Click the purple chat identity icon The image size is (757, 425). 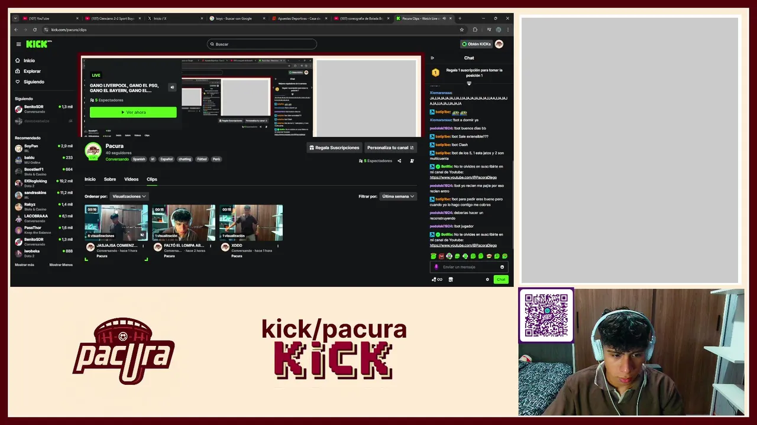(436, 267)
